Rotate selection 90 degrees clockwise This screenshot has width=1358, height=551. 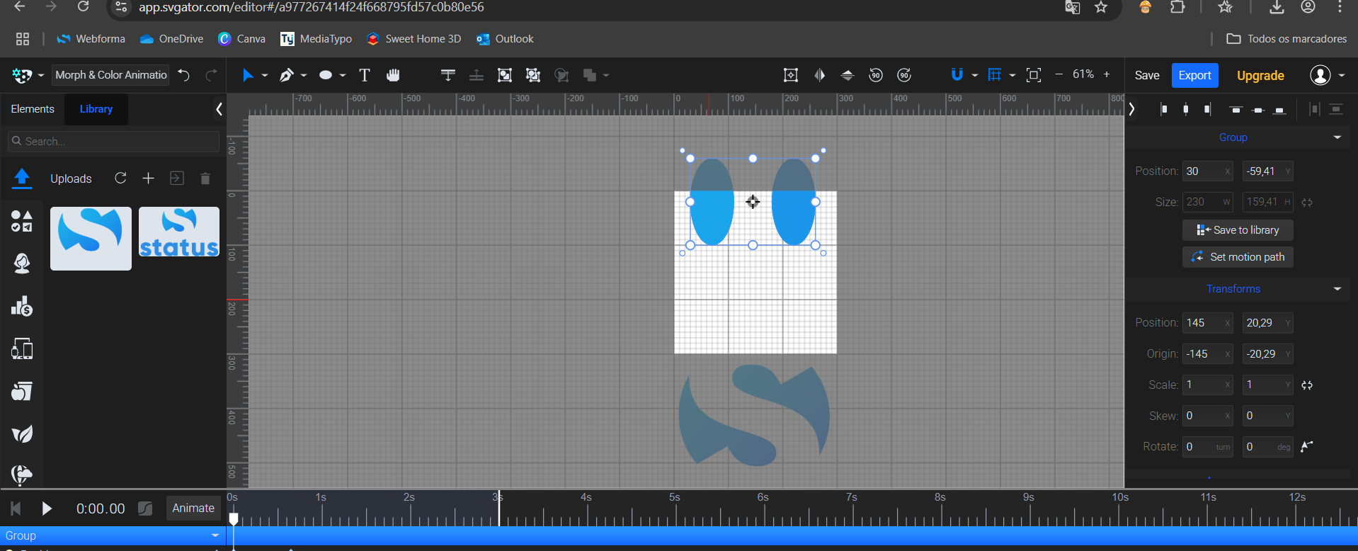[904, 75]
